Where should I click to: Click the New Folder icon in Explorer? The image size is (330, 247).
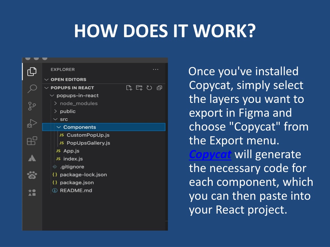[139, 88]
